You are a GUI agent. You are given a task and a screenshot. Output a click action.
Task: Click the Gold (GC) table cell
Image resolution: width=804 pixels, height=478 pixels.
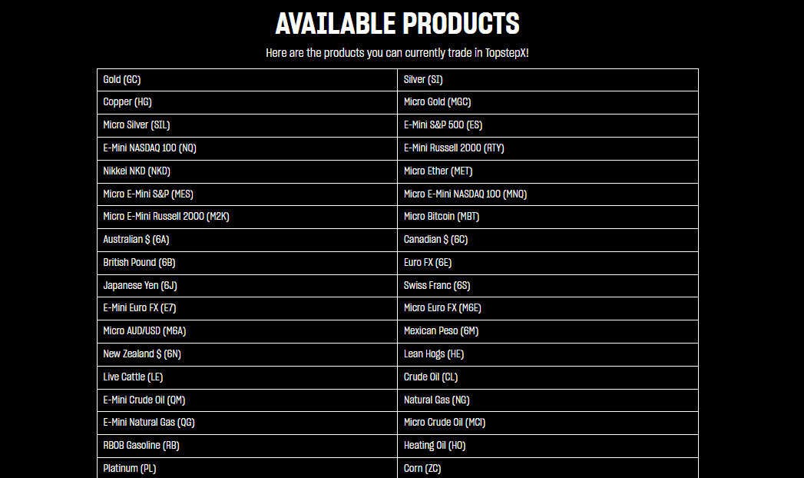coord(122,80)
